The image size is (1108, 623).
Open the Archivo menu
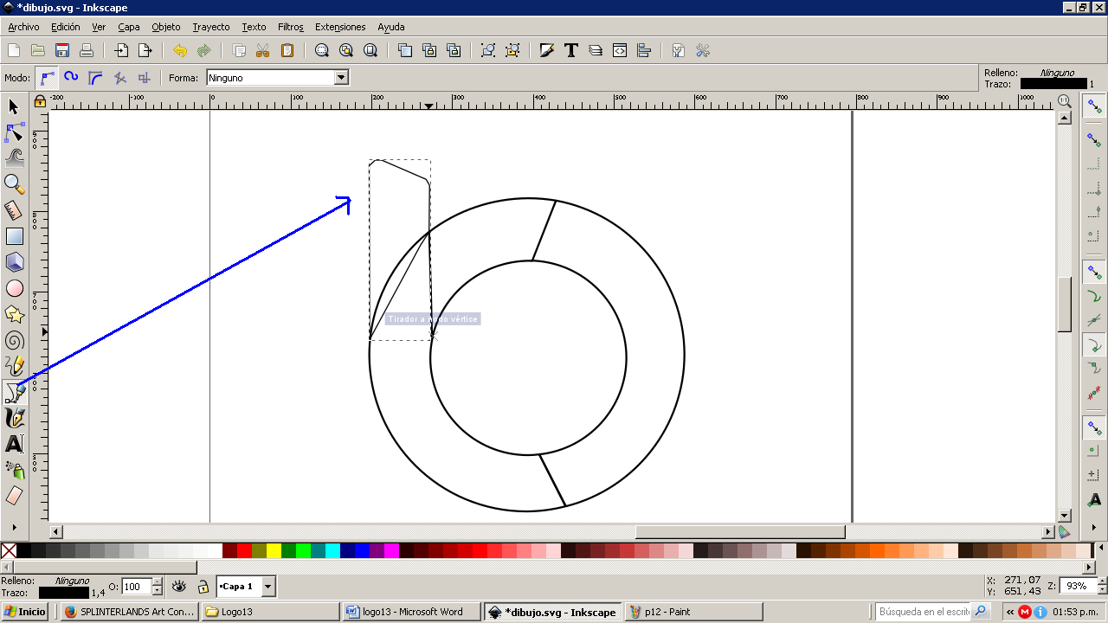23,27
